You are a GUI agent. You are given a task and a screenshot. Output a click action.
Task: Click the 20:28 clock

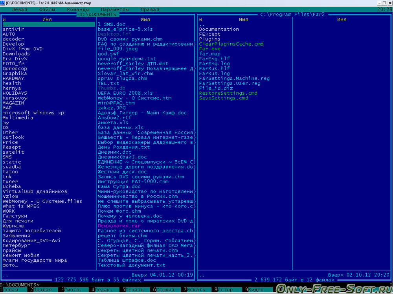384,9
